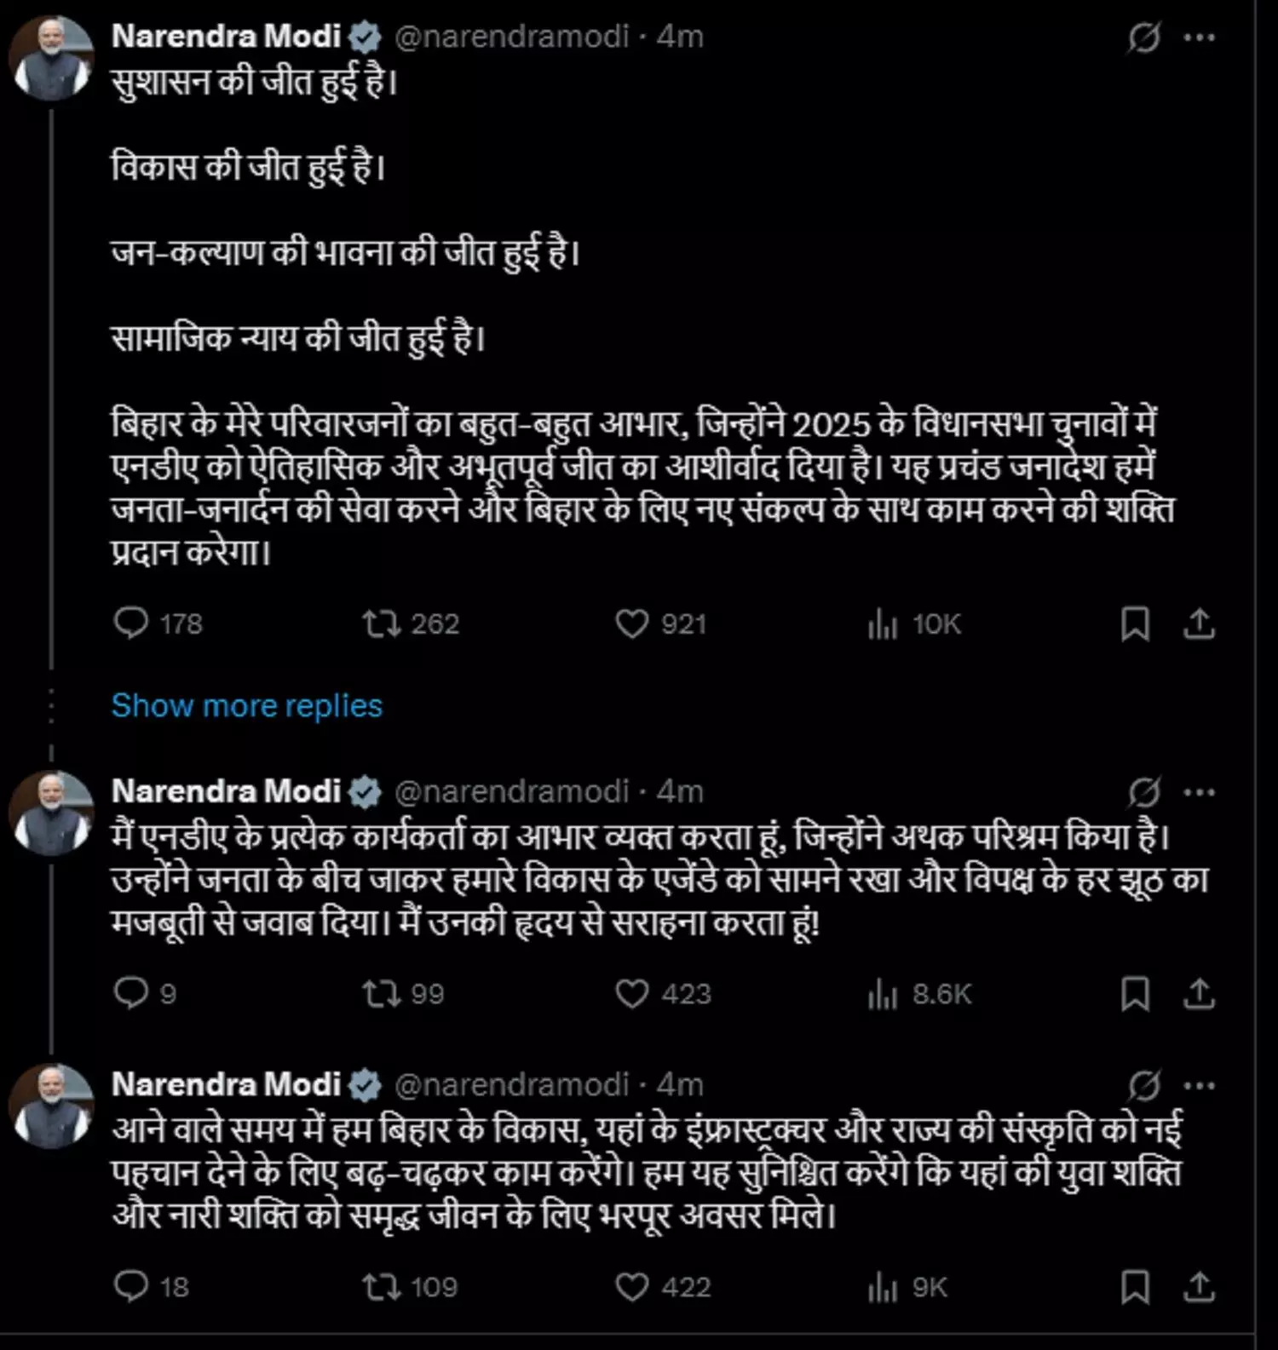The image size is (1278, 1350).
Task: Open more options on the second tweet
Action: [x=1200, y=793]
